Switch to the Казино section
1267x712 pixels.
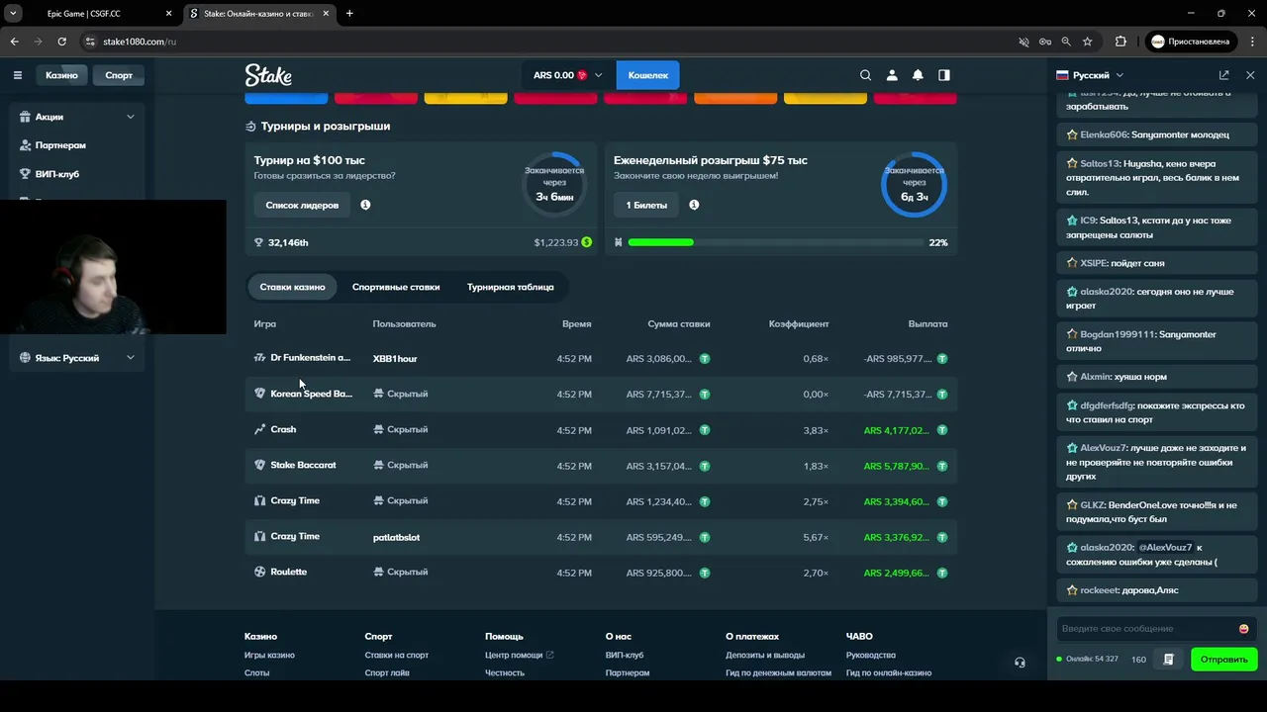click(61, 75)
